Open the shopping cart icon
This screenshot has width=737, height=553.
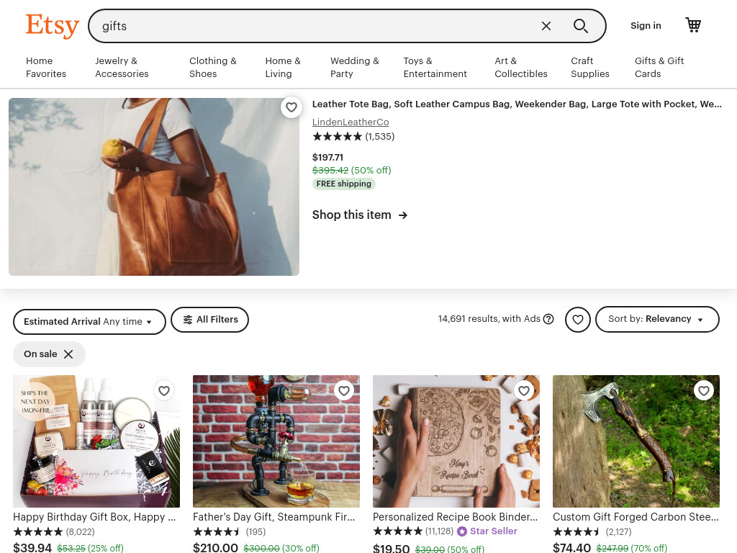click(693, 25)
